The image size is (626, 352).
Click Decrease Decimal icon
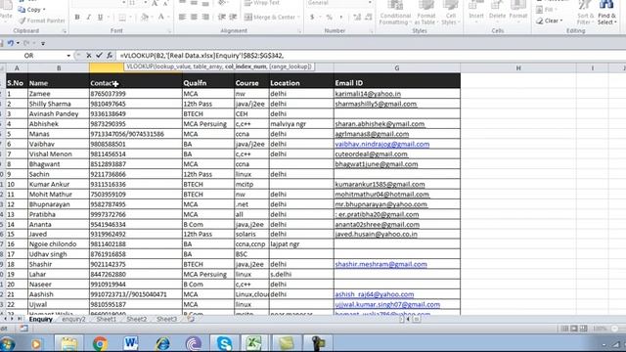(x=368, y=18)
